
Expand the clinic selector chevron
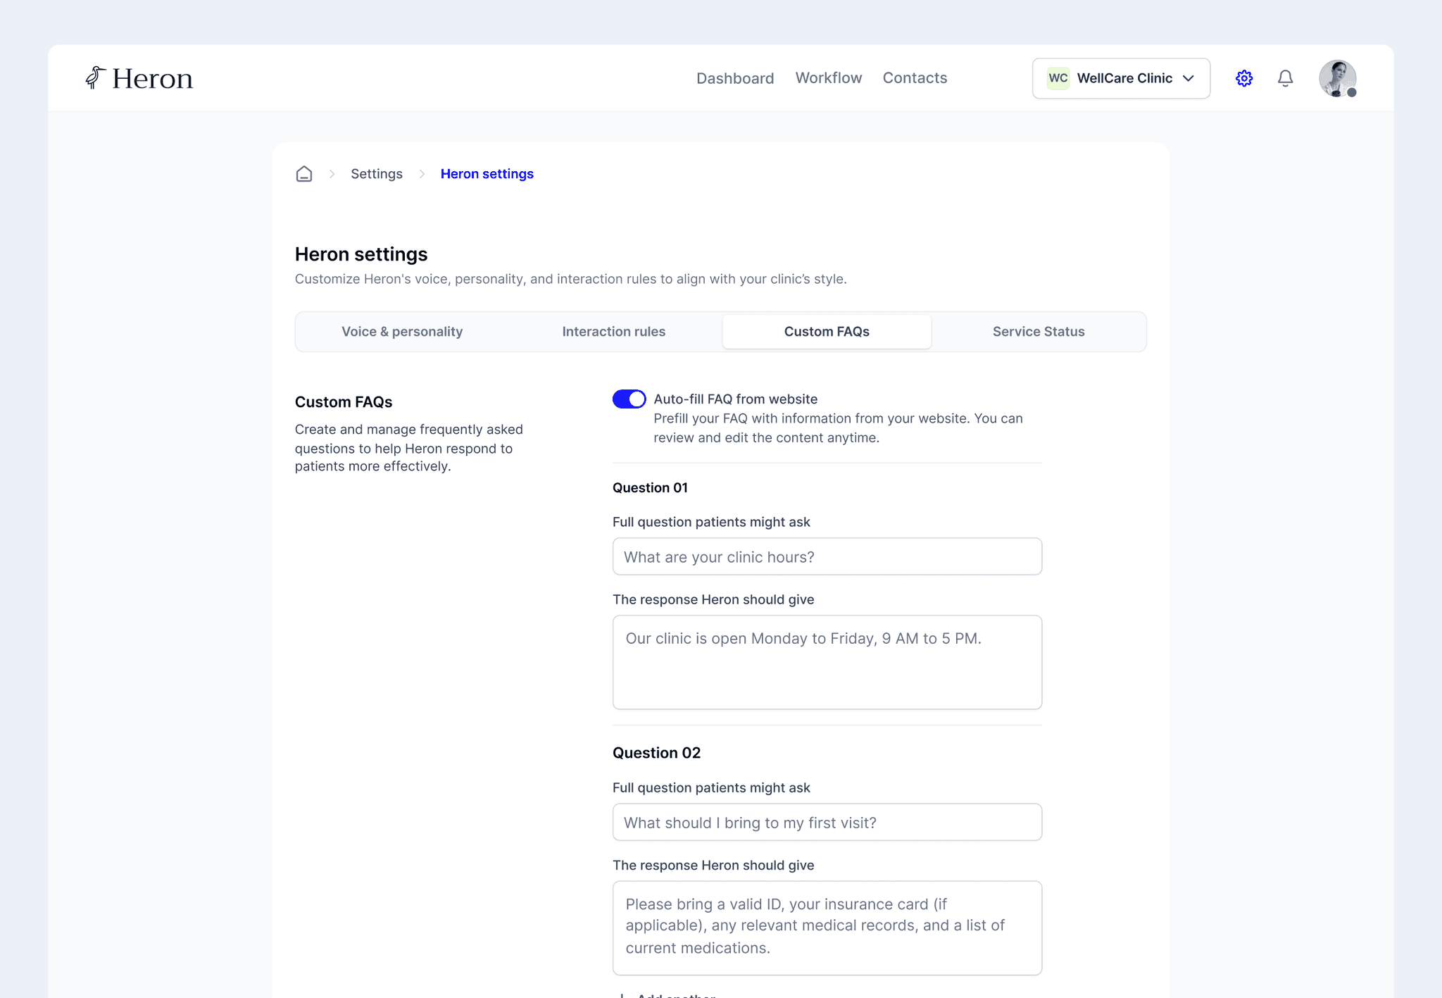(1188, 78)
